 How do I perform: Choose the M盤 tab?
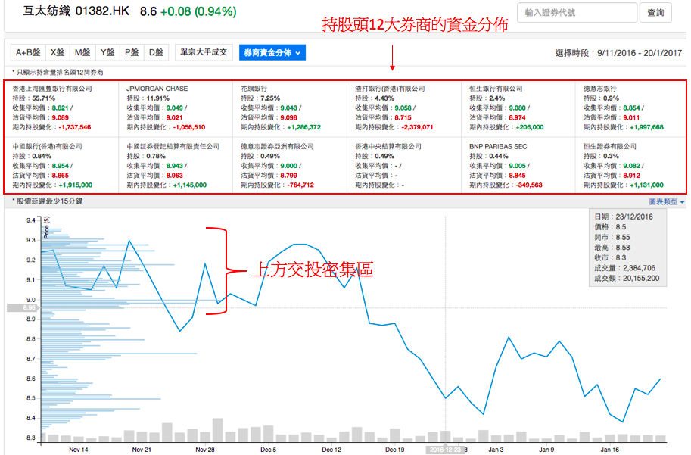82,52
